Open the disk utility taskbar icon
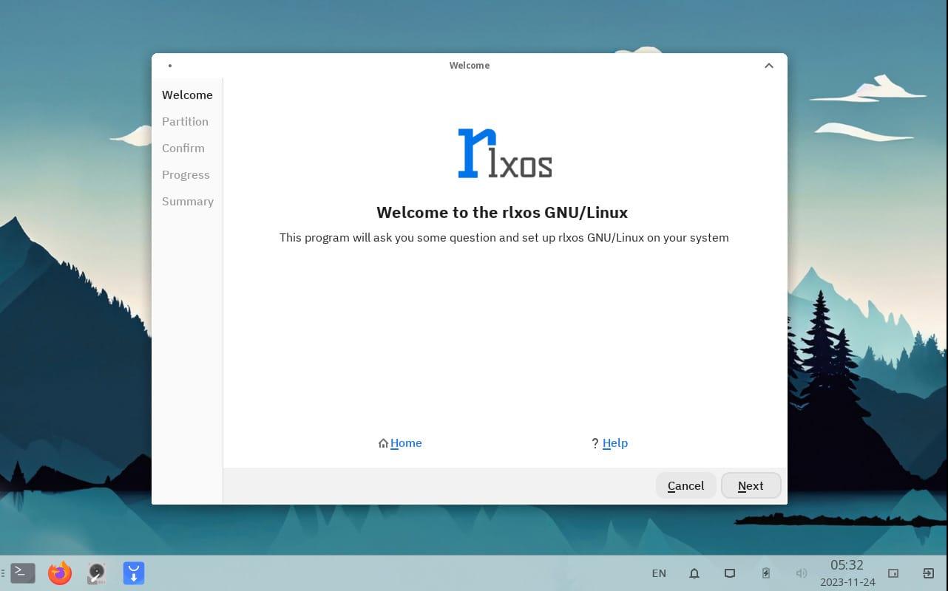 (x=96, y=573)
